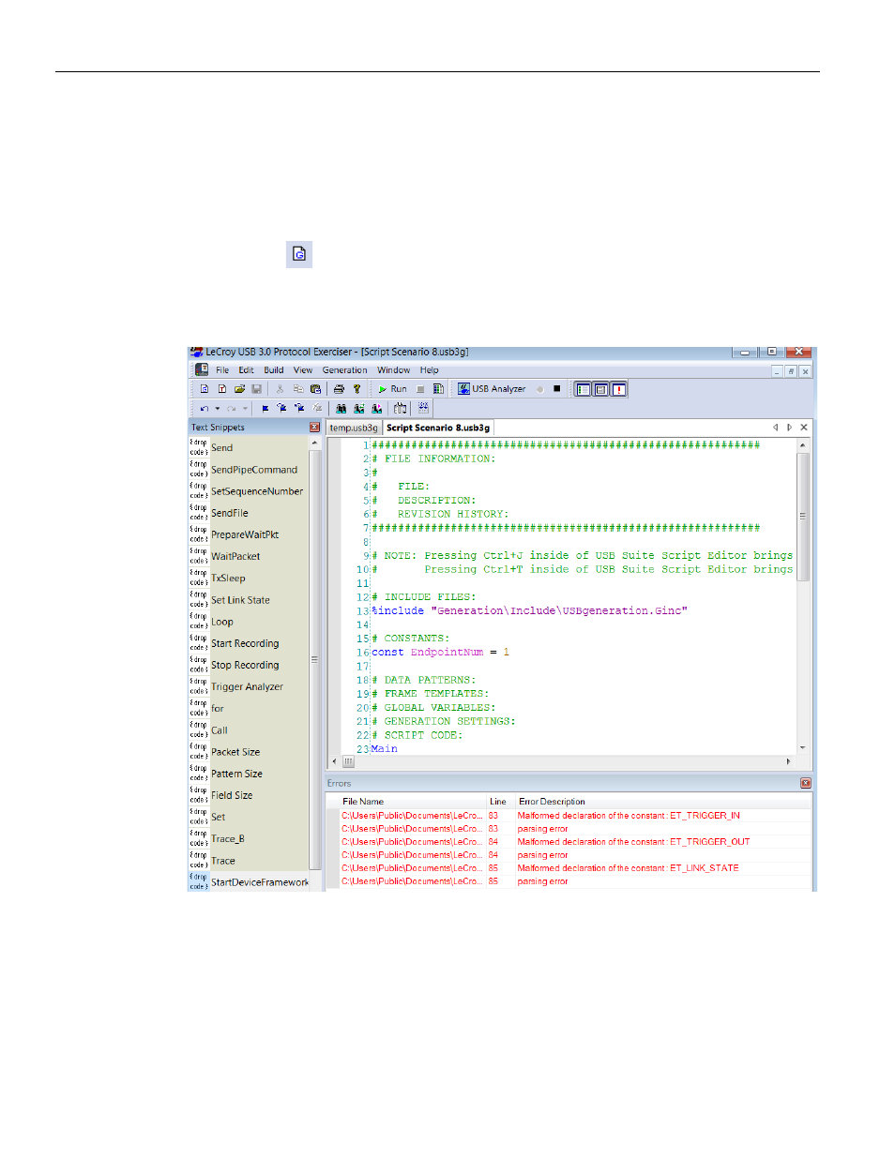Click the Line column header in Errors
This screenshot has width=895, height=1158.
tap(498, 802)
